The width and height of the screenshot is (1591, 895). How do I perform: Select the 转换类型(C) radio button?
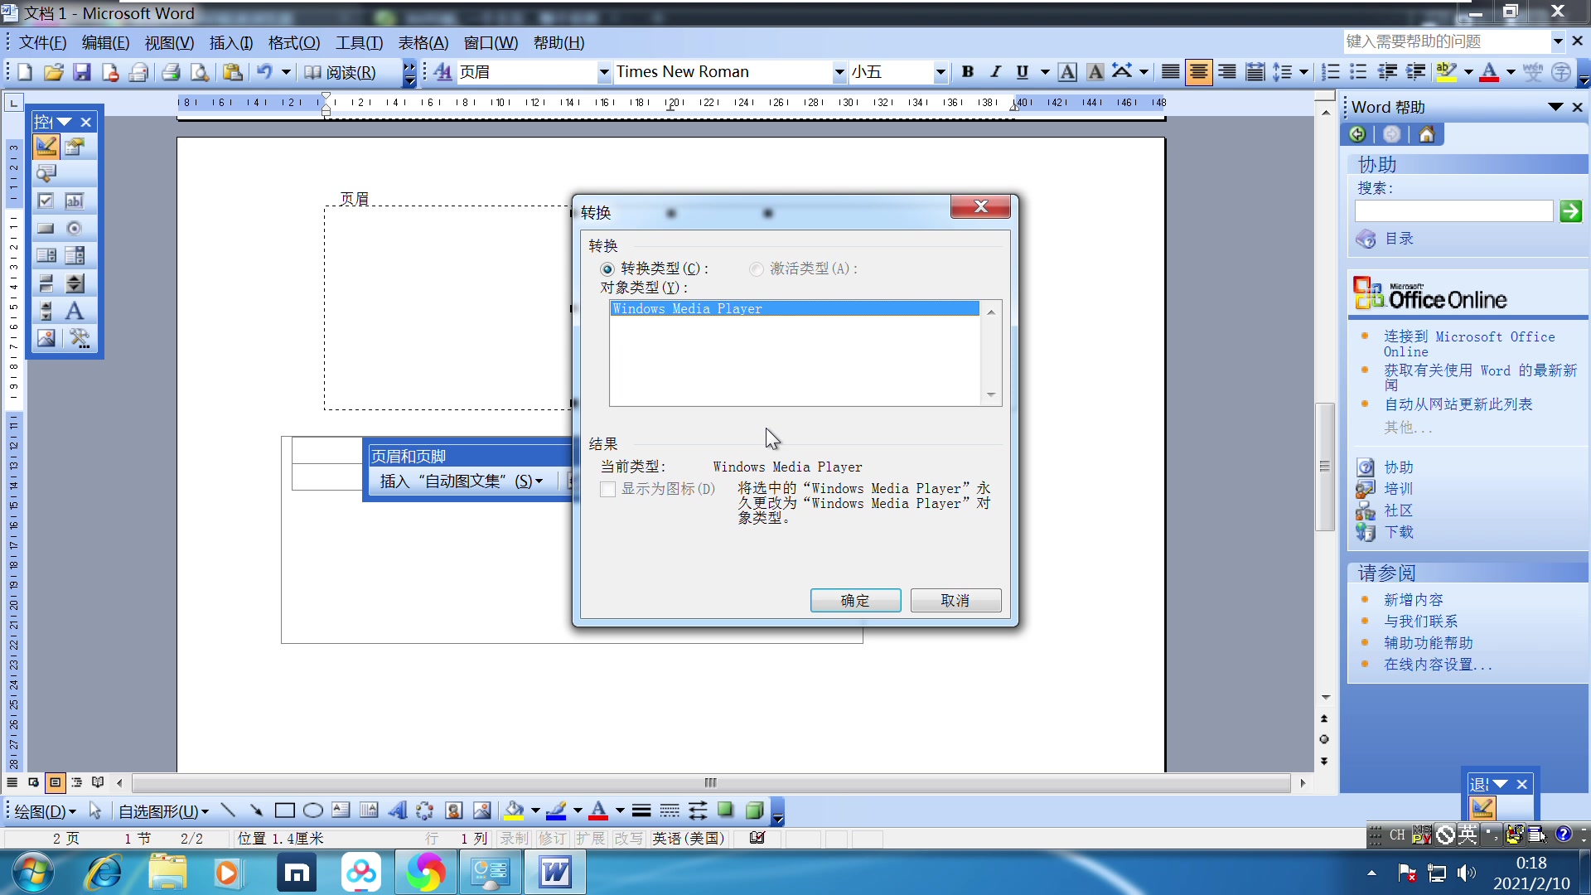click(x=607, y=268)
